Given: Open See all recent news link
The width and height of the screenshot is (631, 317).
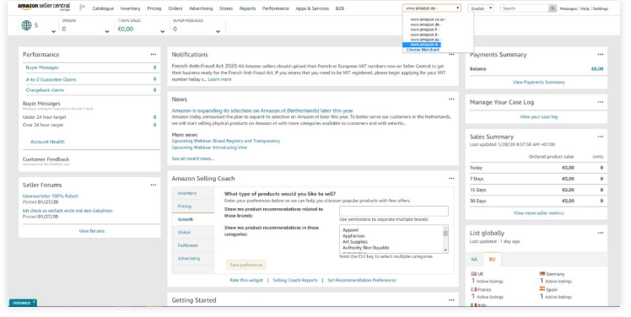Looking at the screenshot, I should [193, 158].
